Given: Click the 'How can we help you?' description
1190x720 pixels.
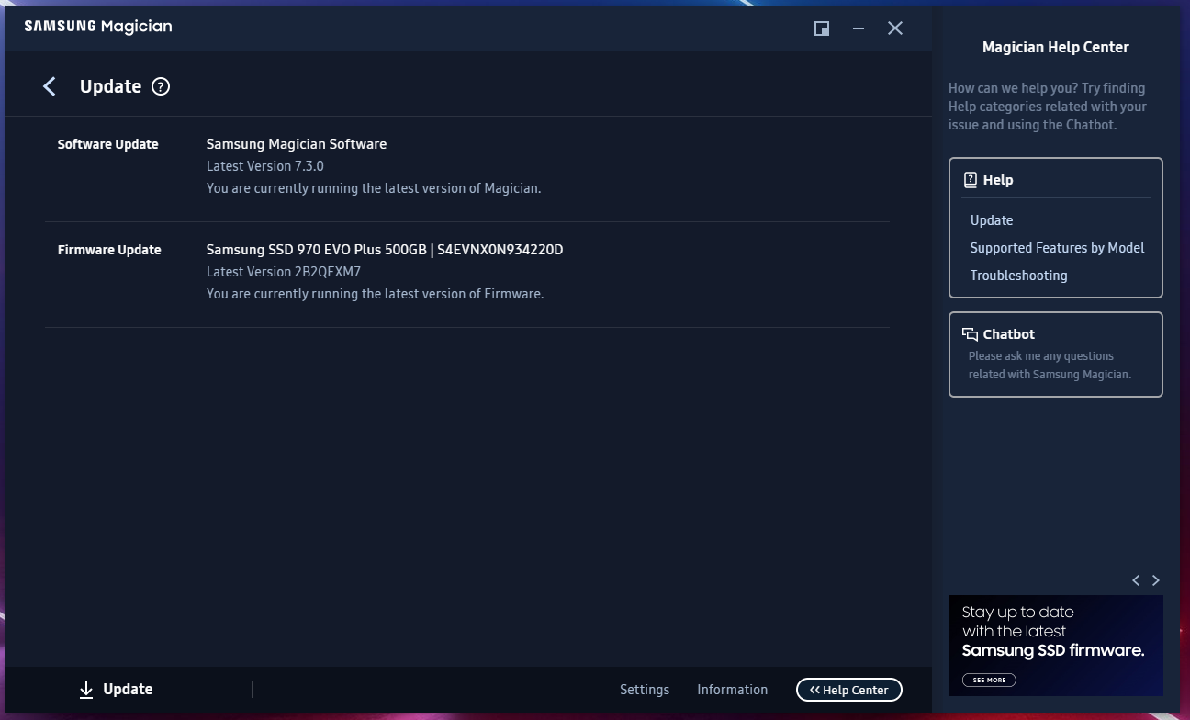Looking at the screenshot, I should [x=1048, y=107].
